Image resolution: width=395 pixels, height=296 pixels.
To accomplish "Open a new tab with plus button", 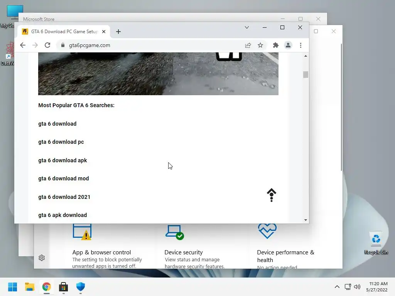I will (x=118, y=32).
